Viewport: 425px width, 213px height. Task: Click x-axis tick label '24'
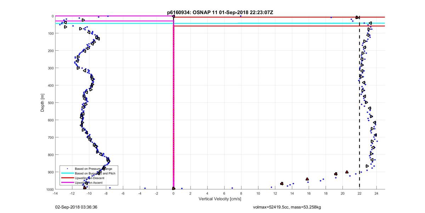tap(376, 194)
